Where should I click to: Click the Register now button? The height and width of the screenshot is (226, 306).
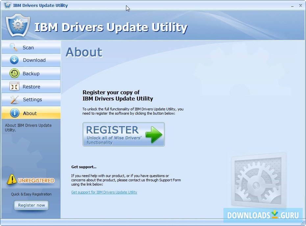(x=31, y=205)
